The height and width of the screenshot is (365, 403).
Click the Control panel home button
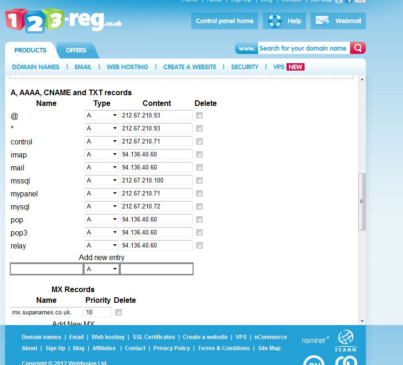[224, 21]
